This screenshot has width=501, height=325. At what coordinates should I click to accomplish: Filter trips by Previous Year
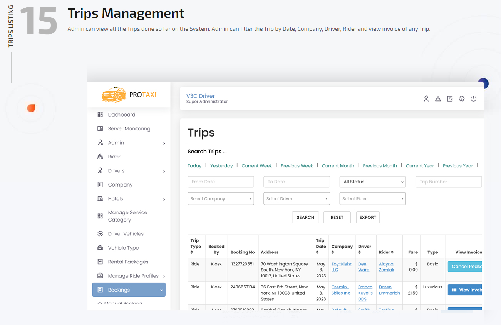[x=458, y=166]
